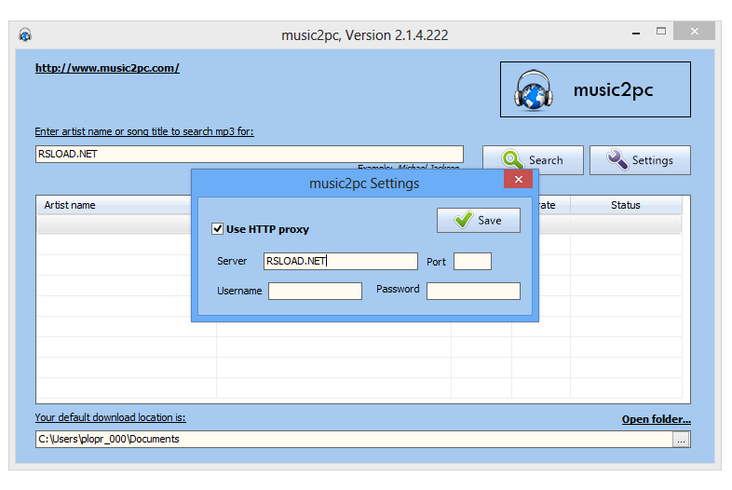
Task: Maximize the music2pc window
Action: click(x=661, y=32)
